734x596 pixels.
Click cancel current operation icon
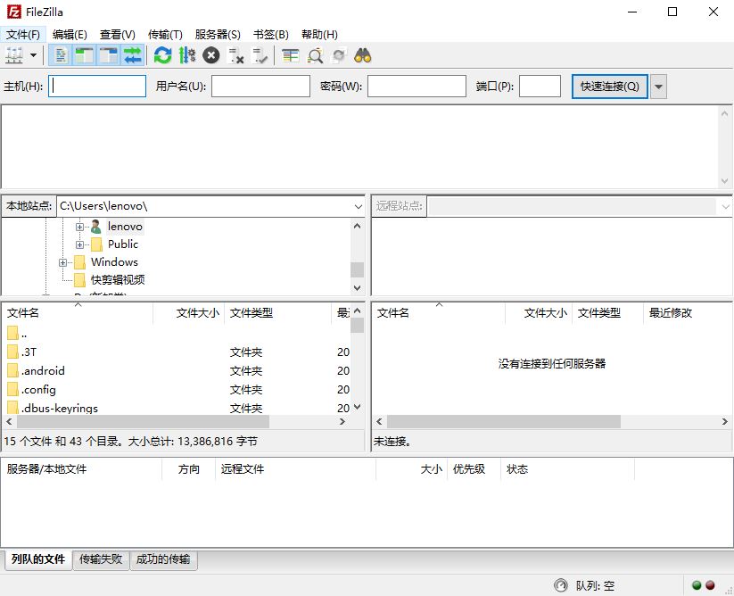(x=211, y=55)
